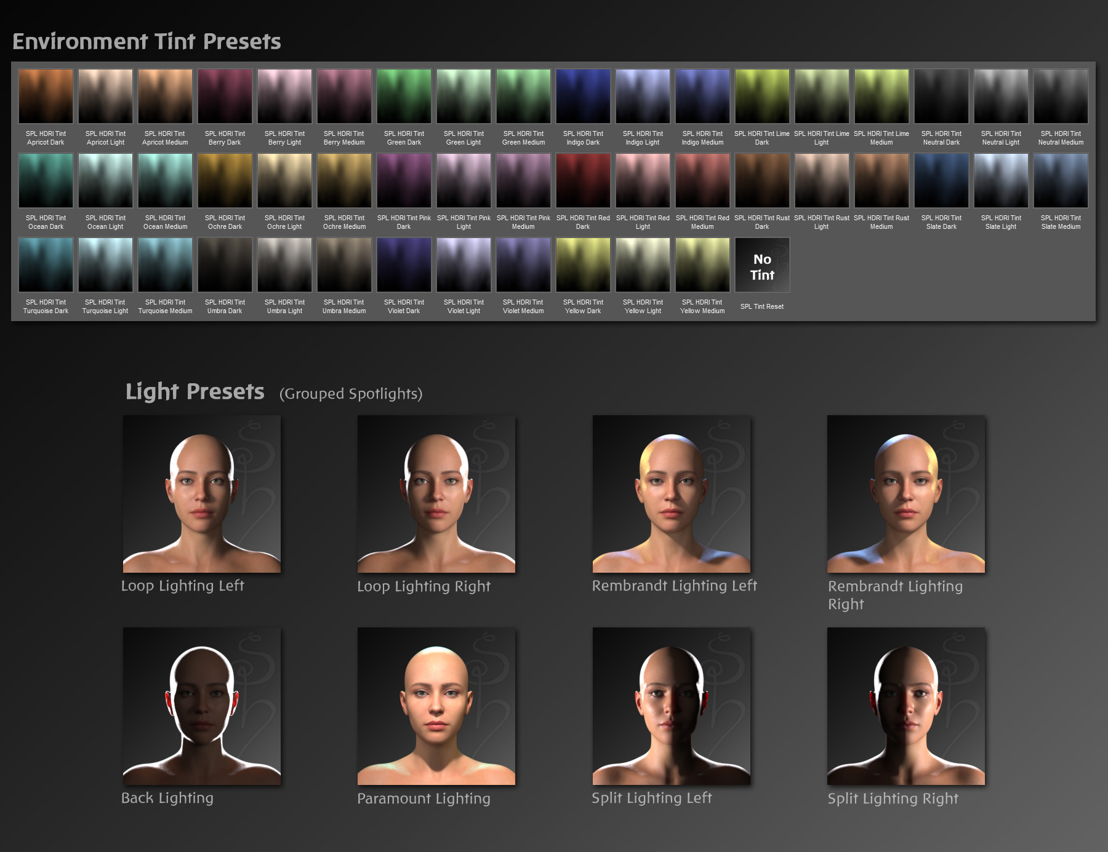Choose the Indigo Dark tint preset
The image size is (1108, 852).
pyautogui.click(x=582, y=95)
